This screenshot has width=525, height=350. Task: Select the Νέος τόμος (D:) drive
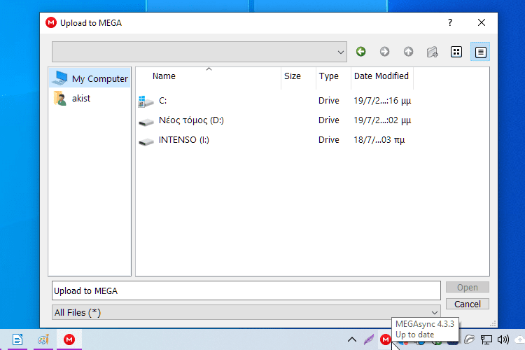click(274, 120)
